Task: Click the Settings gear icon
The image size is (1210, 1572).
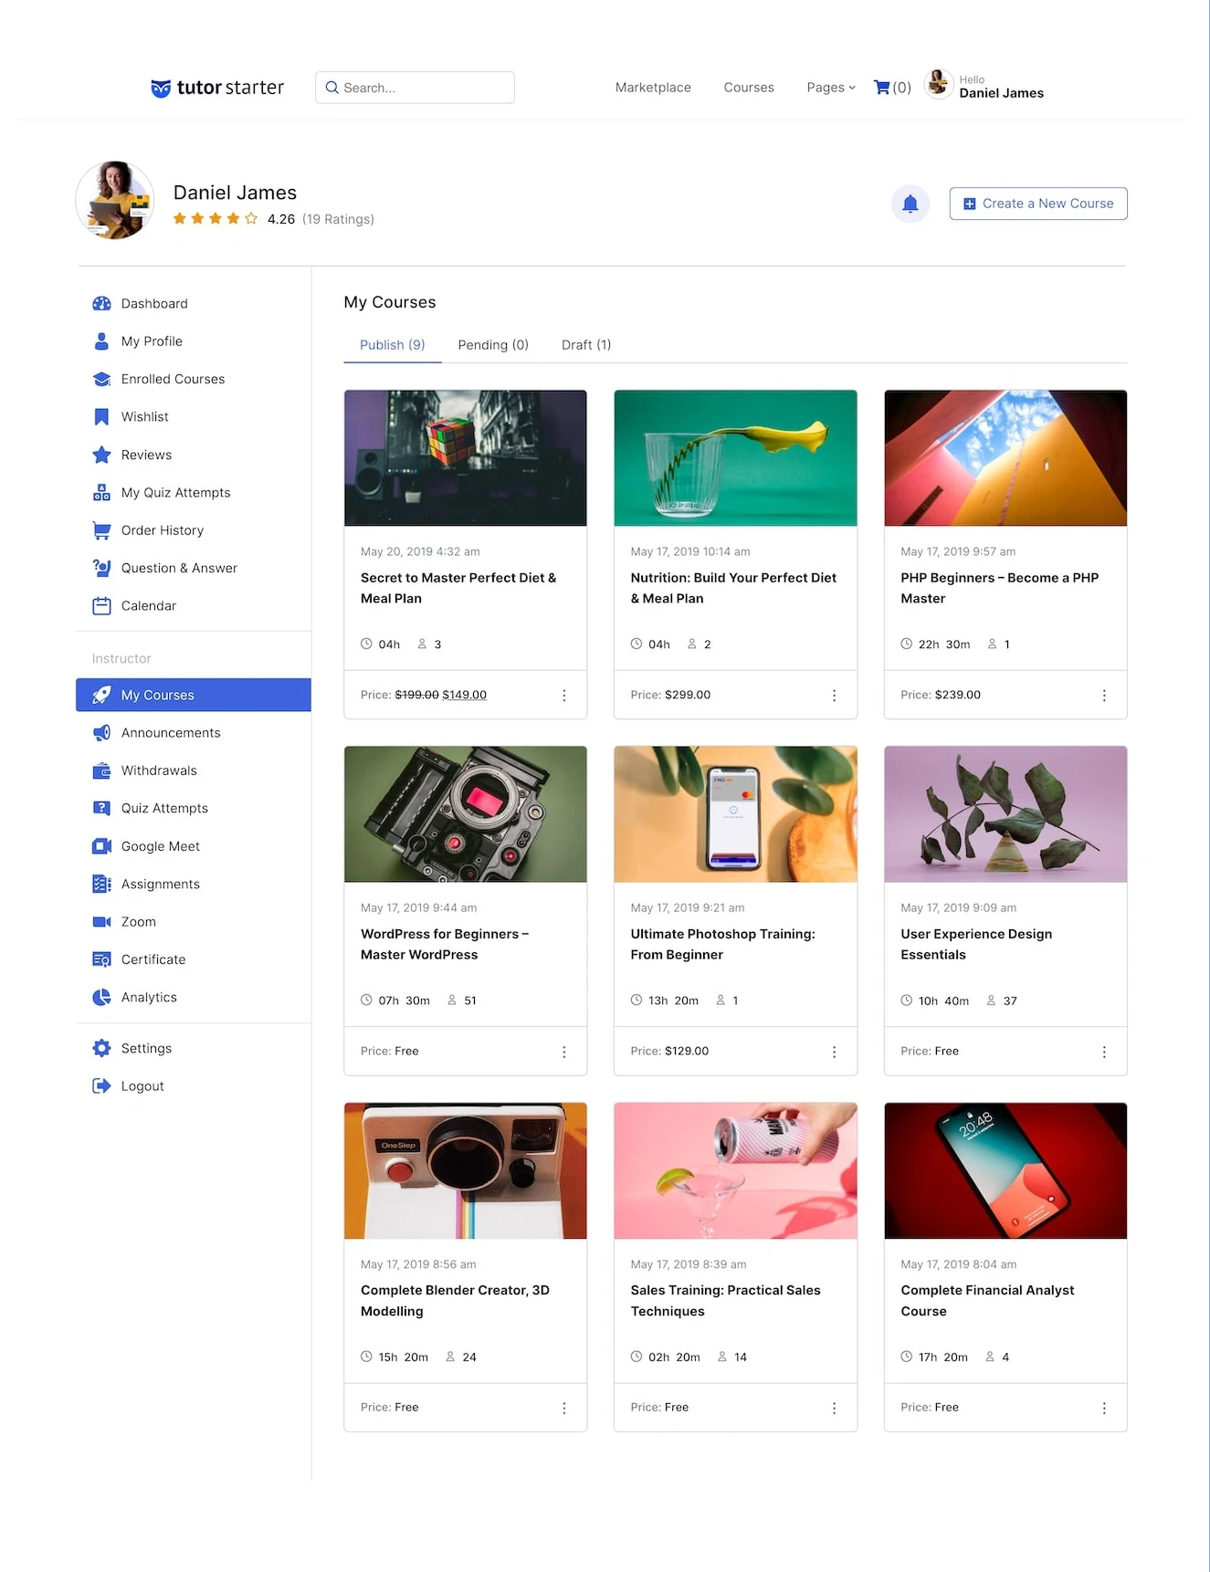Action: pyautogui.click(x=101, y=1048)
